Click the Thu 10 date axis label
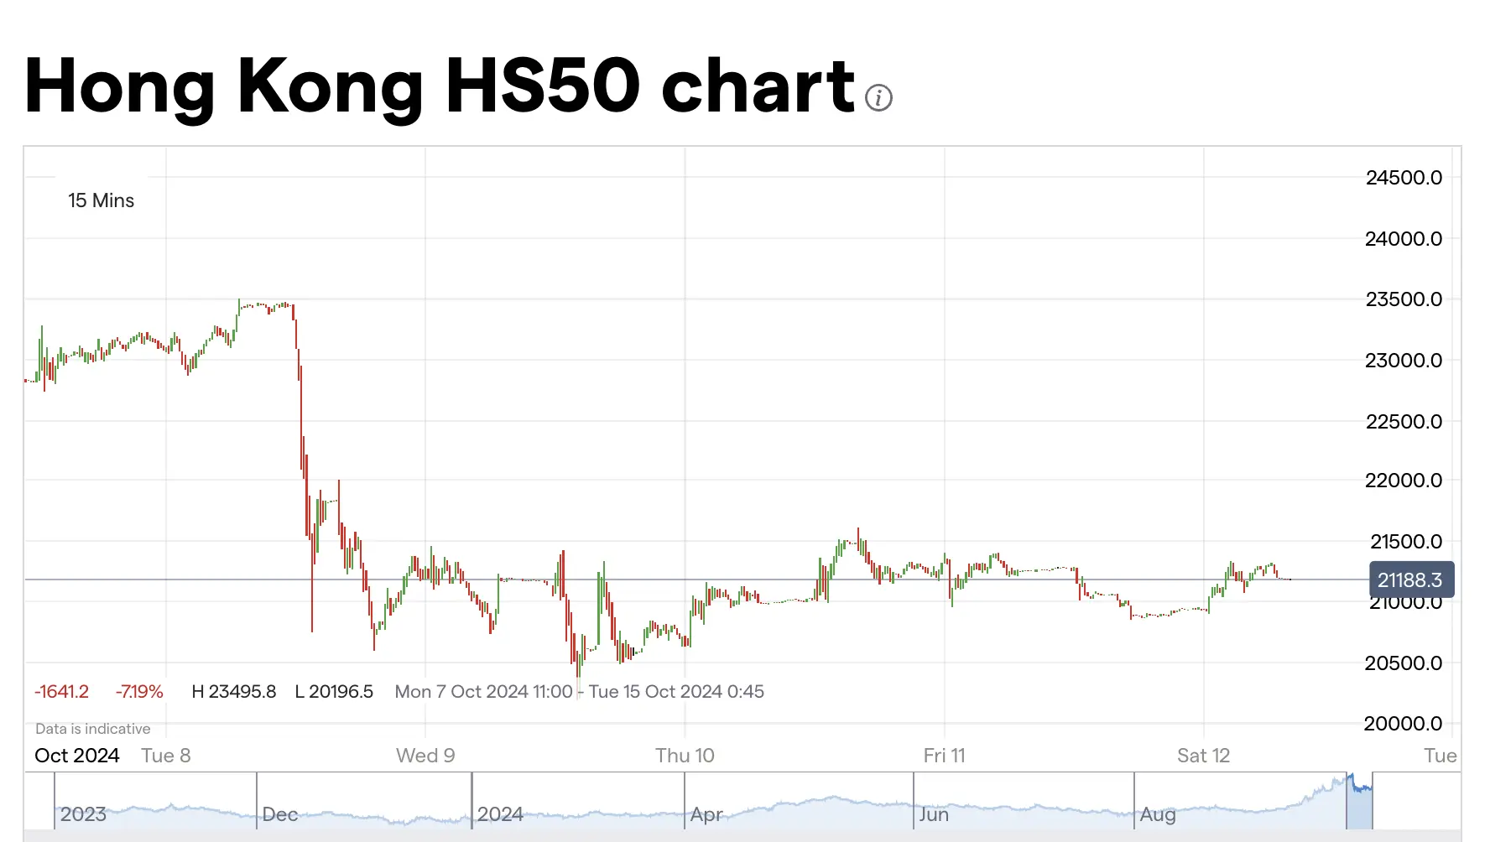The width and height of the screenshot is (1490, 842). pyautogui.click(x=685, y=756)
